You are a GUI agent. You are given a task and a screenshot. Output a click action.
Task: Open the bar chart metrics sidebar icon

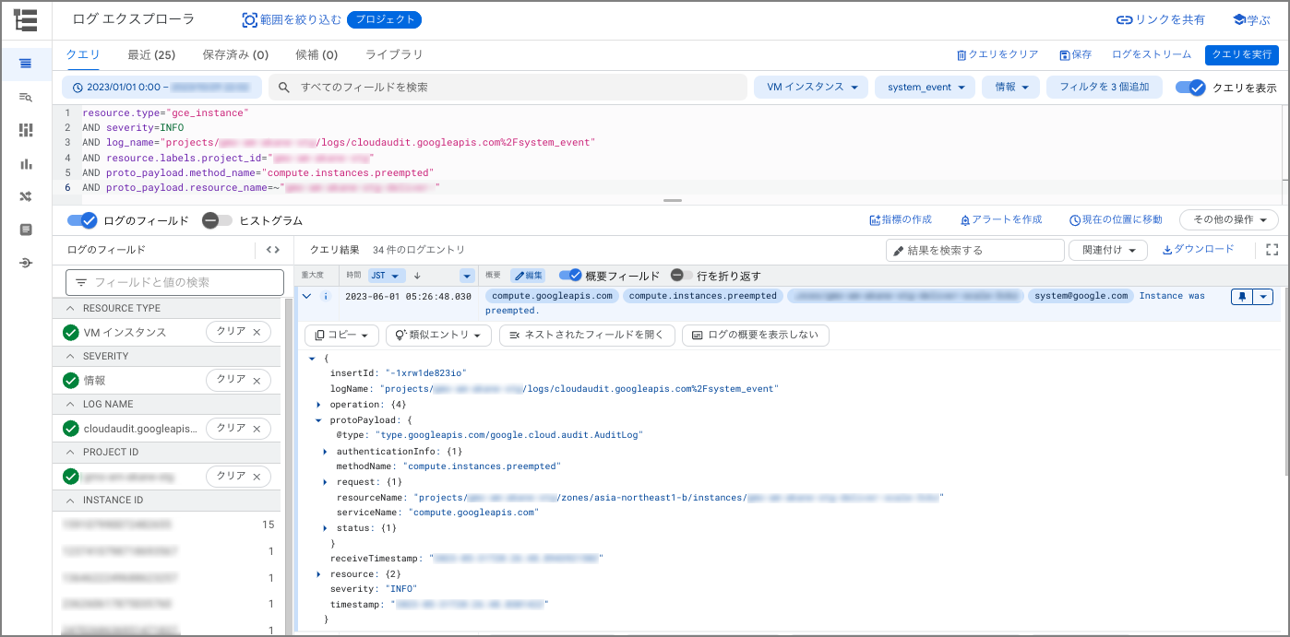tap(26, 163)
